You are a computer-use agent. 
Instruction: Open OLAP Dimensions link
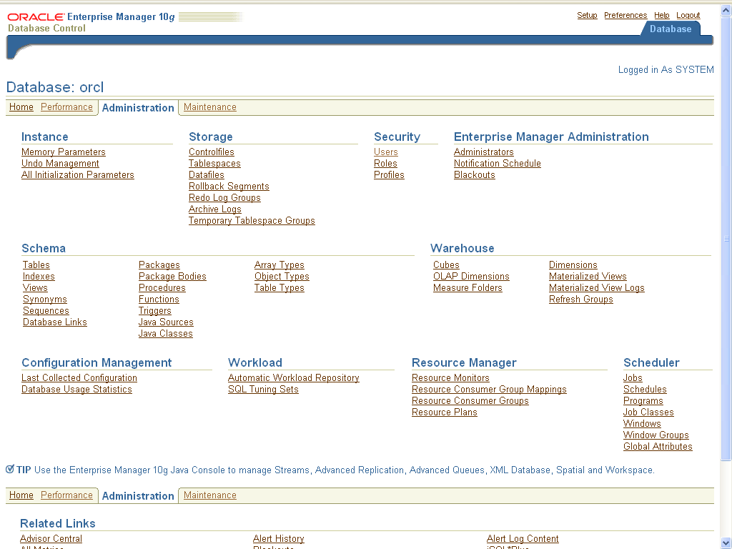click(471, 277)
